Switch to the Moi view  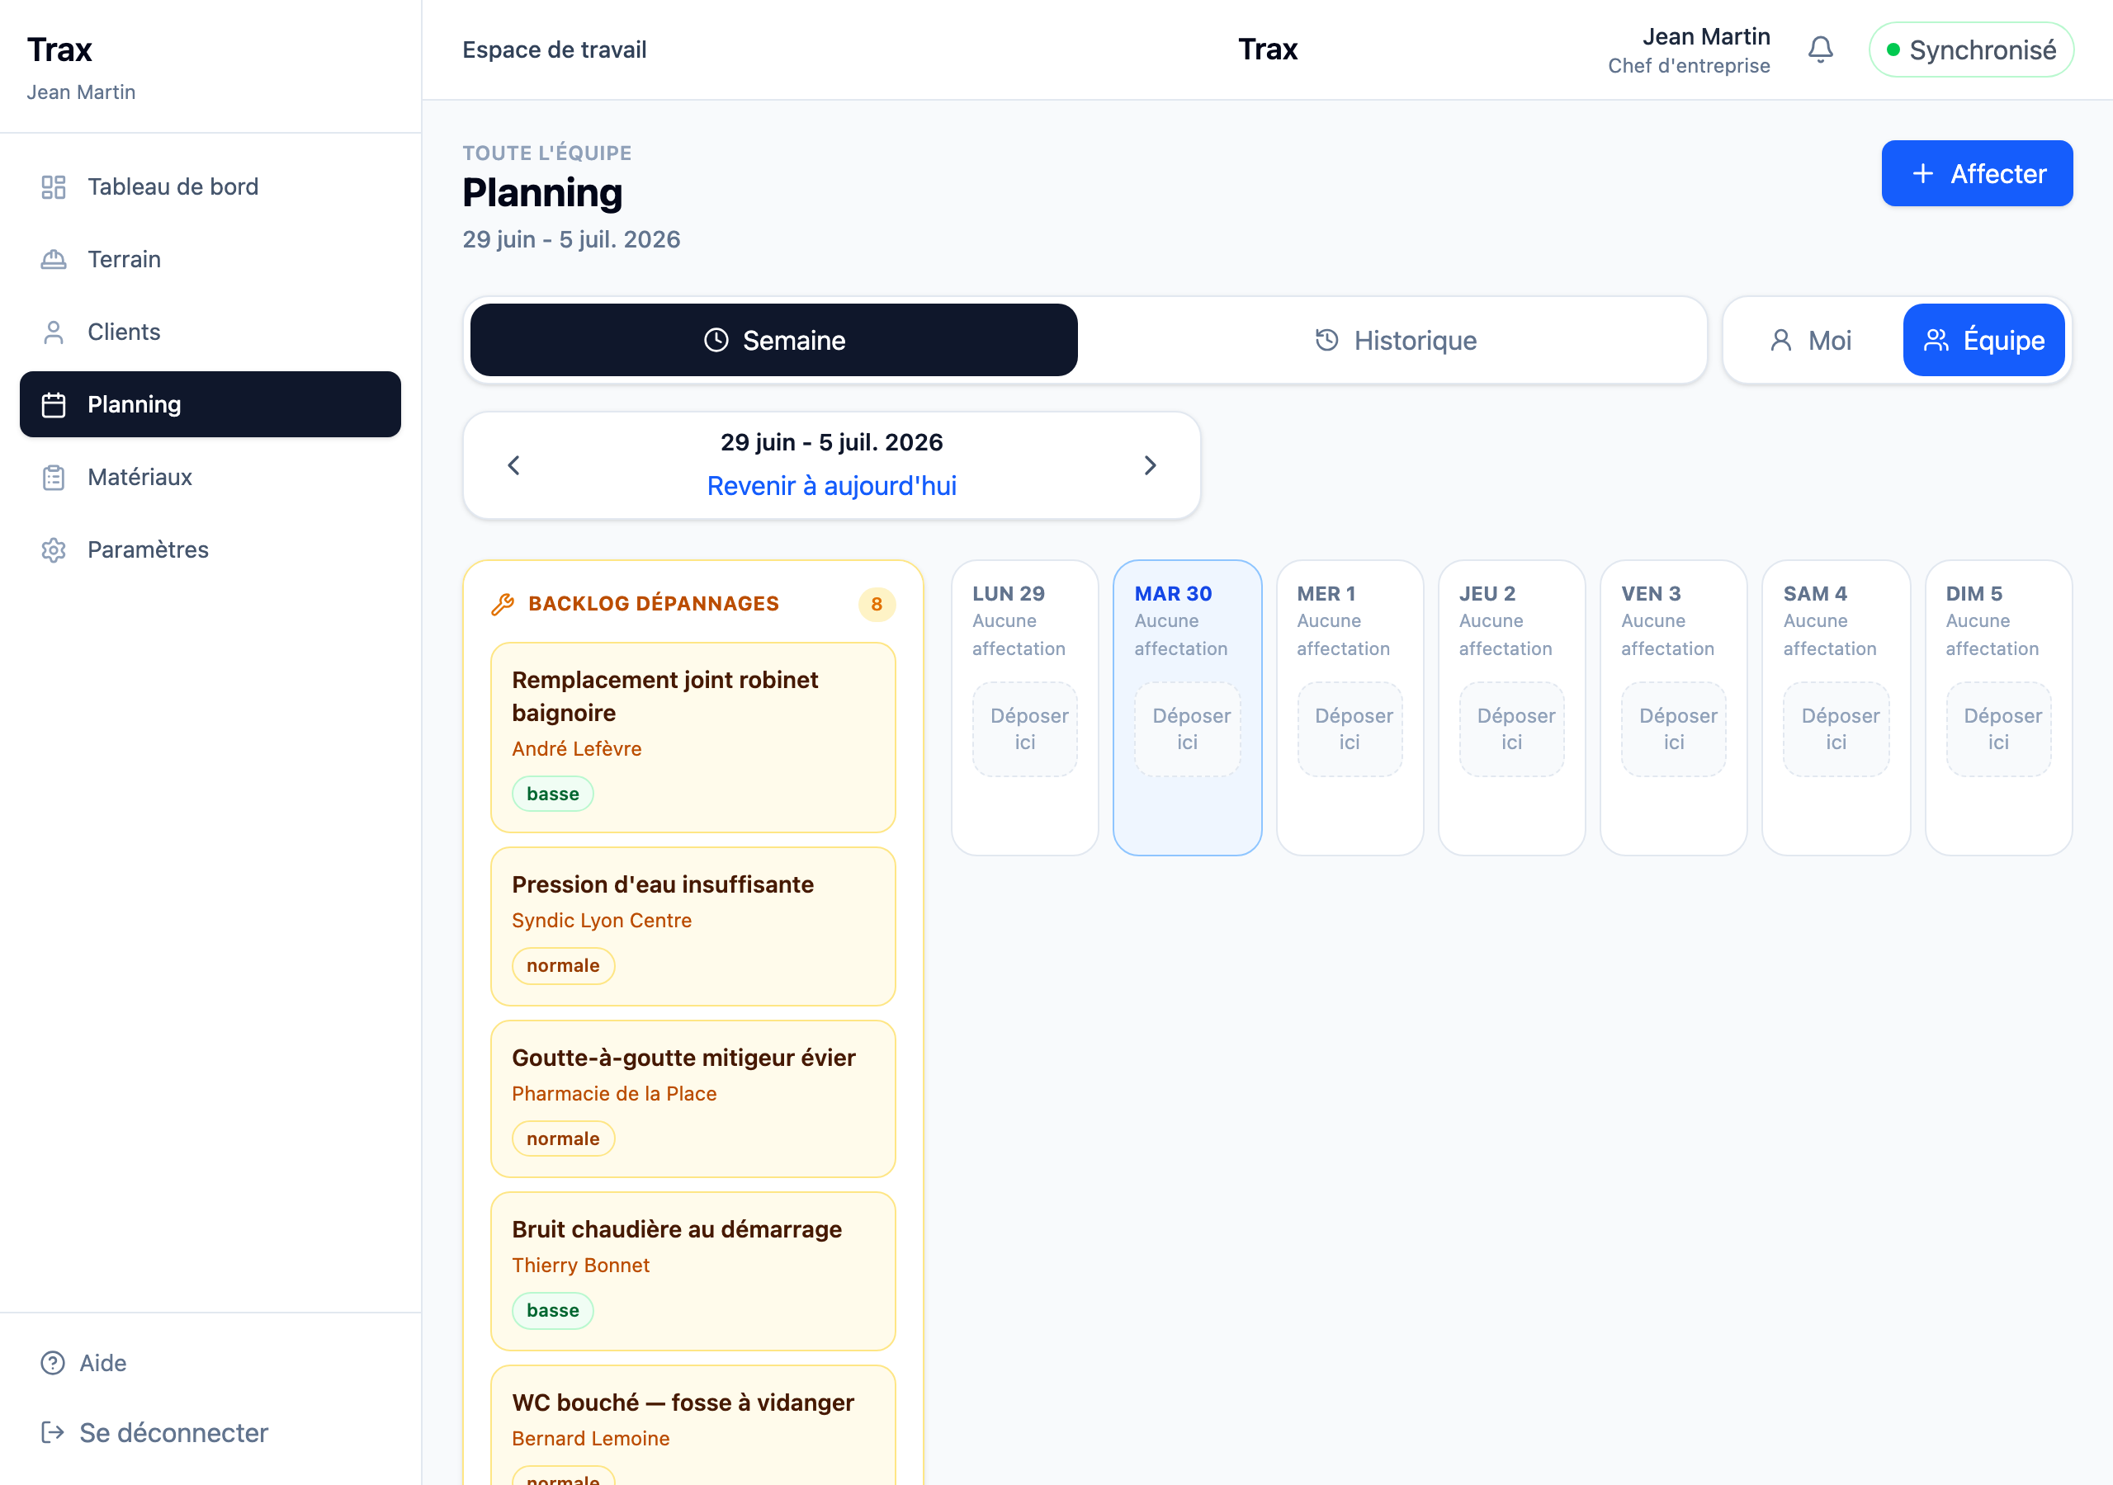coord(1812,341)
